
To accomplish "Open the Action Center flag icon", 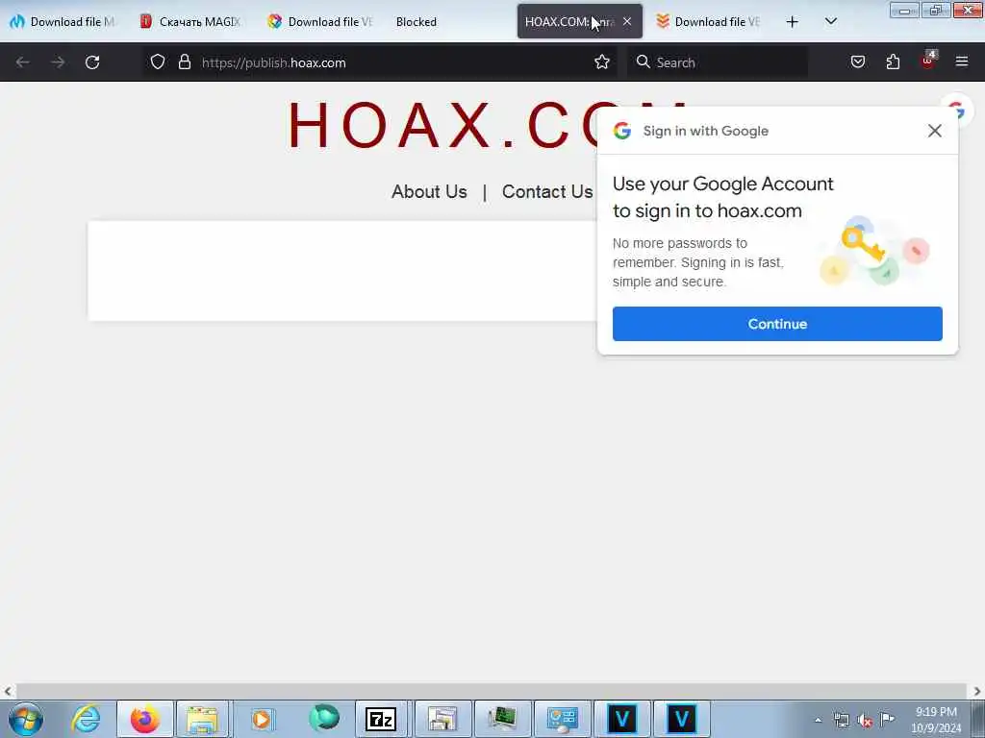I will click(x=887, y=719).
